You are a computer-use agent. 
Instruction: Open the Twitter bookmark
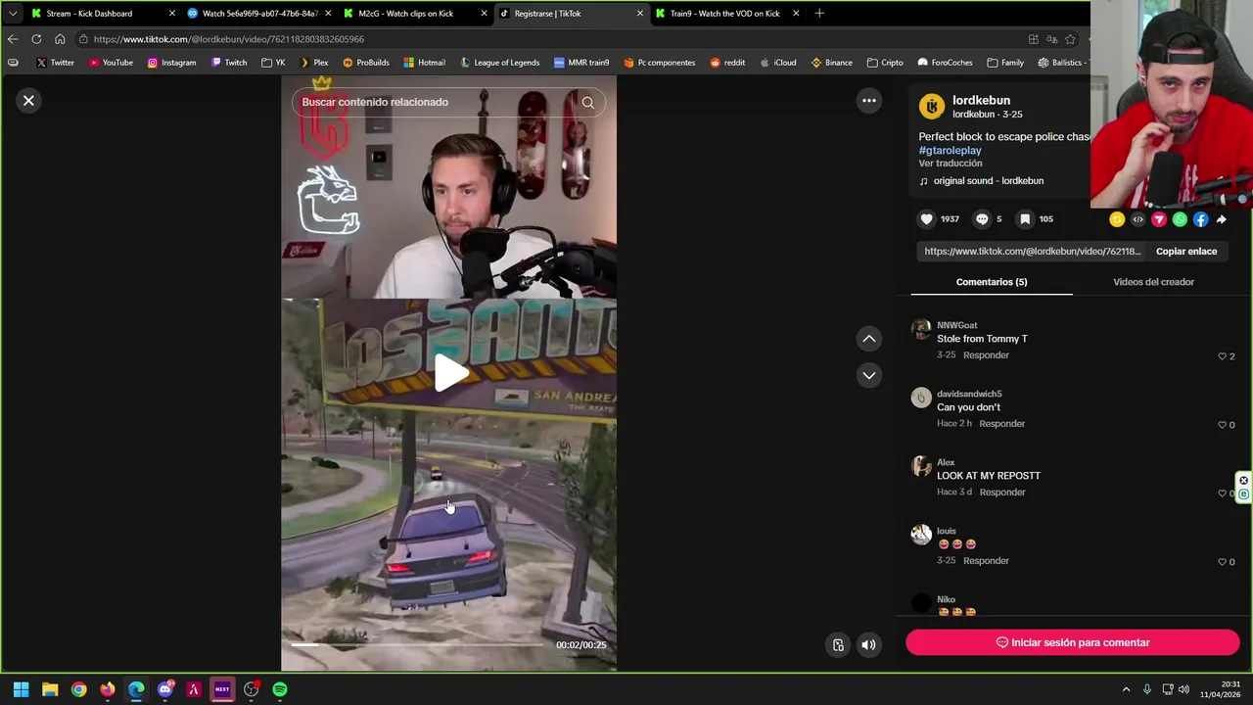pyautogui.click(x=55, y=63)
